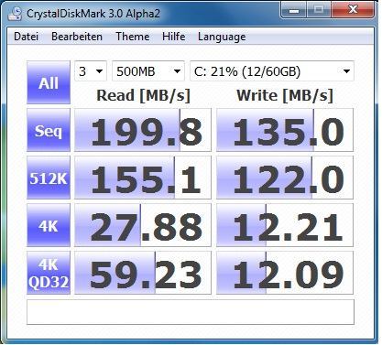This screenshot has height=345, width=382.
Task: Click the Read [MB/s] column header
Action: click(x=143, y=95)
